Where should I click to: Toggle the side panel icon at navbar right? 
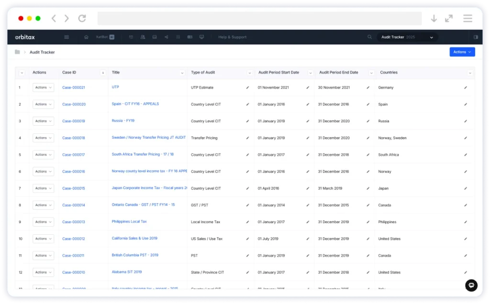pyautogui.click(x=476, y=37)
